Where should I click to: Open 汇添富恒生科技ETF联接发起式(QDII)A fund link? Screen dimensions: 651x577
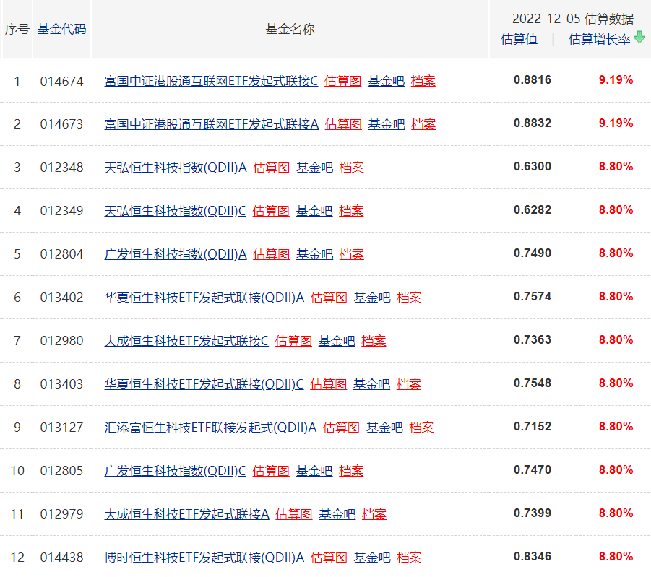click(210, 428)
